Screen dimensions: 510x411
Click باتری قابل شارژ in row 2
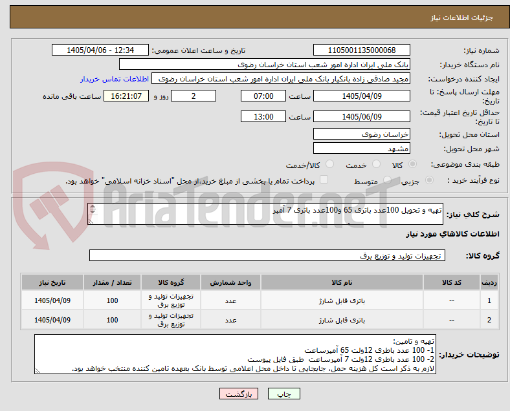pos(342,320)
